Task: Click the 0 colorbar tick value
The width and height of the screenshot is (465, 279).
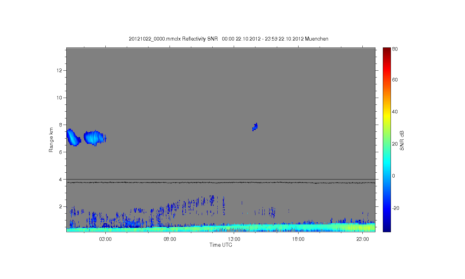Action: pos(394,176)
